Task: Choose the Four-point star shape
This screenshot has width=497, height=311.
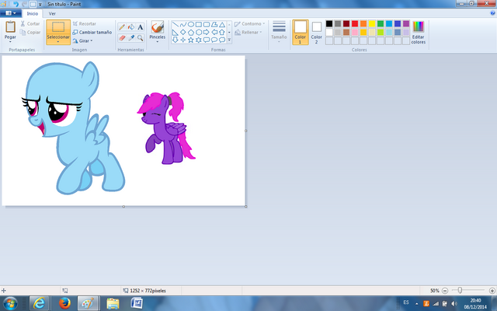Action: pyautogui.click(x=183, y=40)
